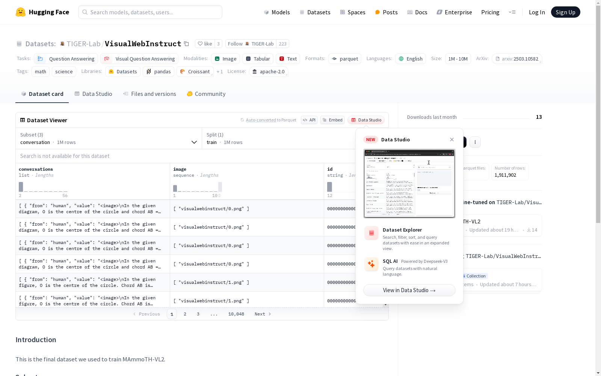Open the Datasets menu

point(315,12)
